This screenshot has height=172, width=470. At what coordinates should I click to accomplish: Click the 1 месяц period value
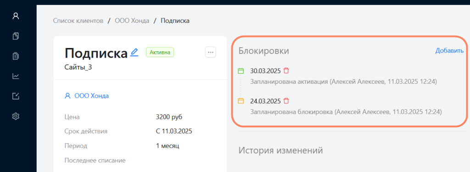pos(168,146)
